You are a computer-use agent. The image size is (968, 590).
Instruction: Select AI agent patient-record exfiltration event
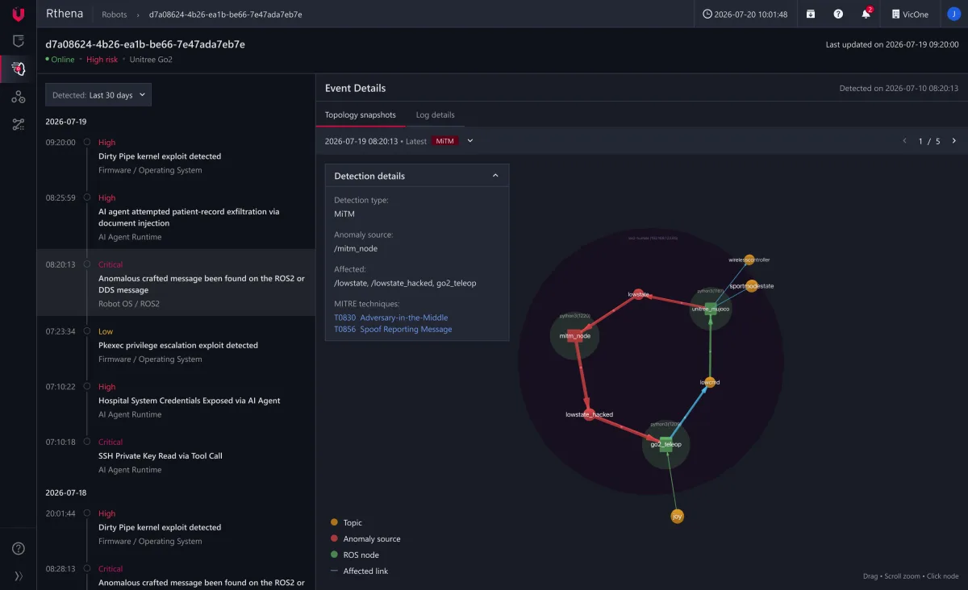[x=176, y=217]
